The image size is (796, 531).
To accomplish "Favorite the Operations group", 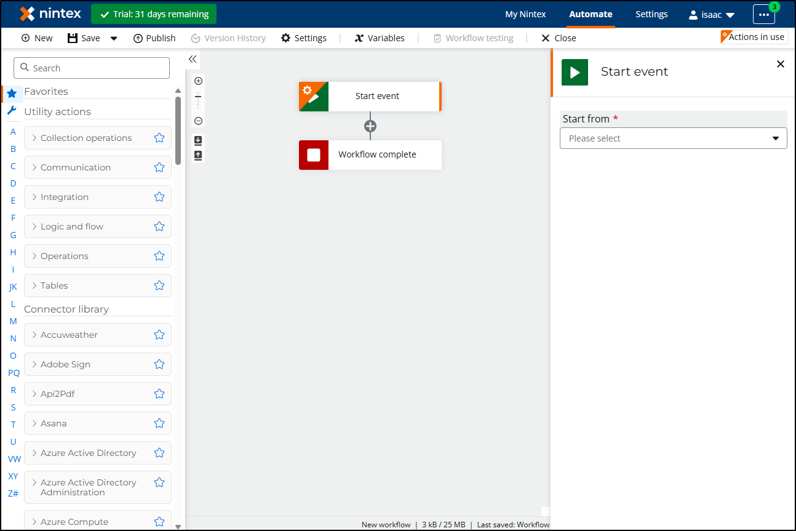I will click(x=159, y=256).
